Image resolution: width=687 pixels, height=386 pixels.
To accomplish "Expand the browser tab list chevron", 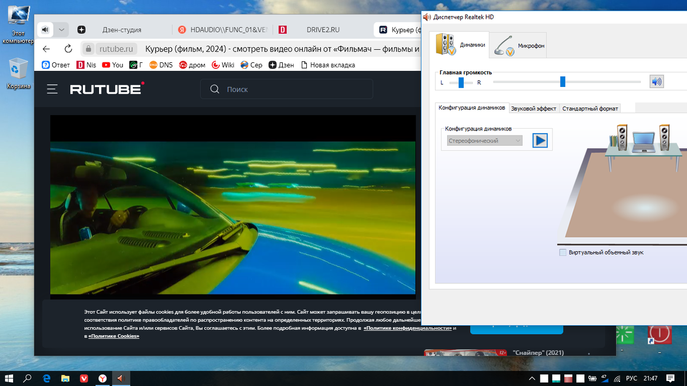I will point(61,30).
